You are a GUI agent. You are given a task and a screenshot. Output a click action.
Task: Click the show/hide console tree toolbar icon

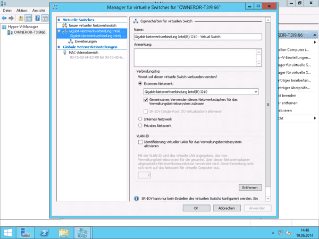click(x=28, y=18)
